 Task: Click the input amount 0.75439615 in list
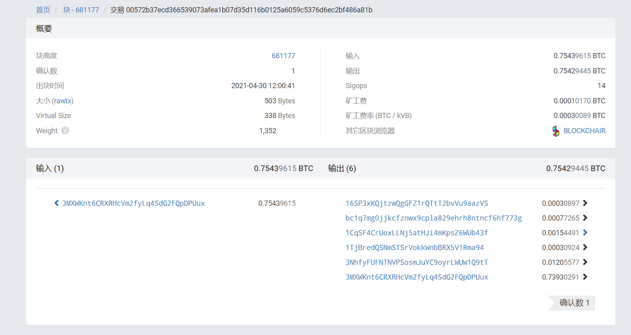click(x=277, y=203)
